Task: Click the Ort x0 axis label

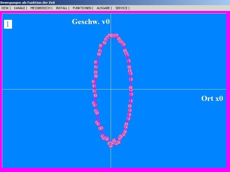Action: (x=212, y=98)
